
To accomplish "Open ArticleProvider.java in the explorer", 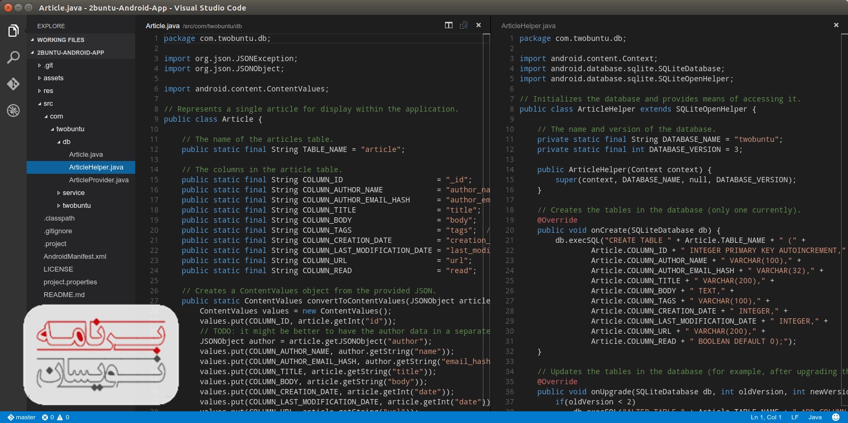I will (x=98, y=180).
